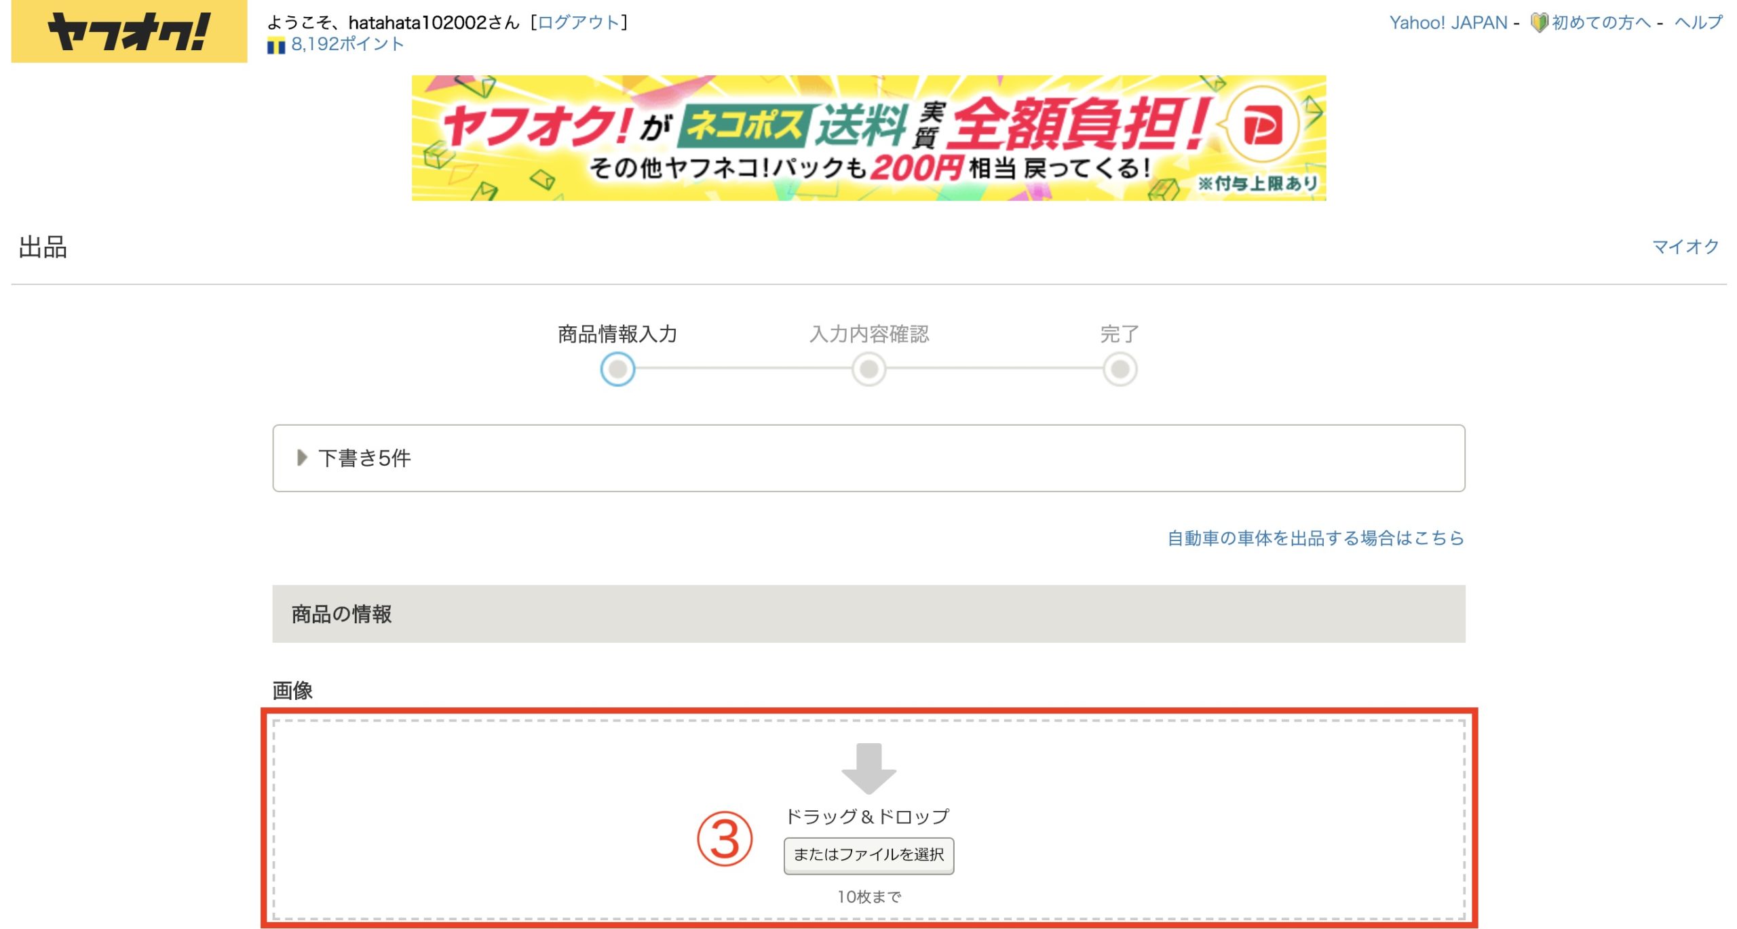The image size is (1737, 929).
Task: Click the T-point icon beside 8,192ポイント
Action: coord(275,46)
